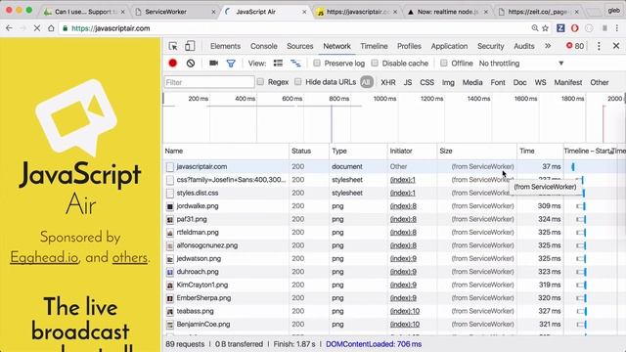Open the Console panel
This screenshot has height=352, width=626.
tap(263, 46)
